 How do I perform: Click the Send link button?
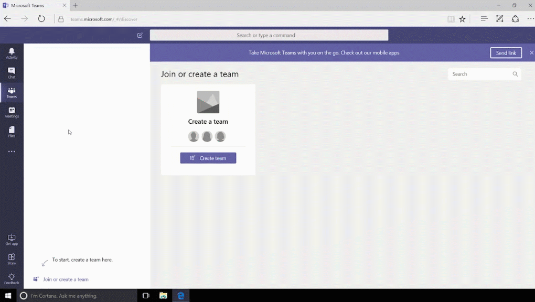(x=506, y=53)
